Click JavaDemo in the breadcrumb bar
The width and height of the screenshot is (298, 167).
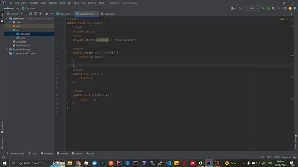pyautogui.click(x=8, y=8)
